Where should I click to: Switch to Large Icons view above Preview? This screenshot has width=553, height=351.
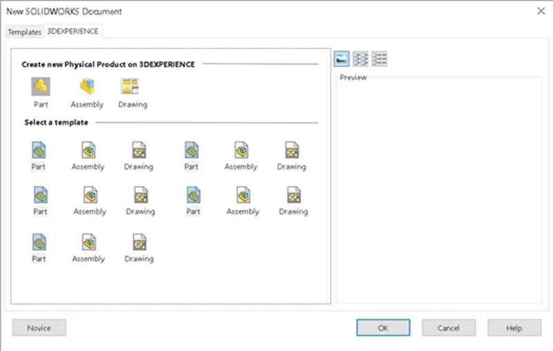341,59
